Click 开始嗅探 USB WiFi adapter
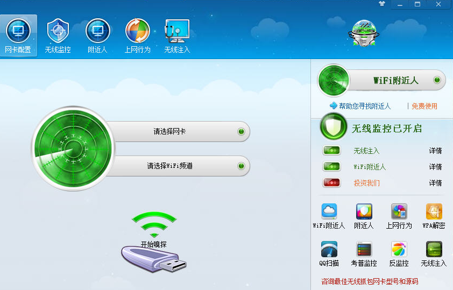This screenshot has height=290, width=453. point(154,242)
